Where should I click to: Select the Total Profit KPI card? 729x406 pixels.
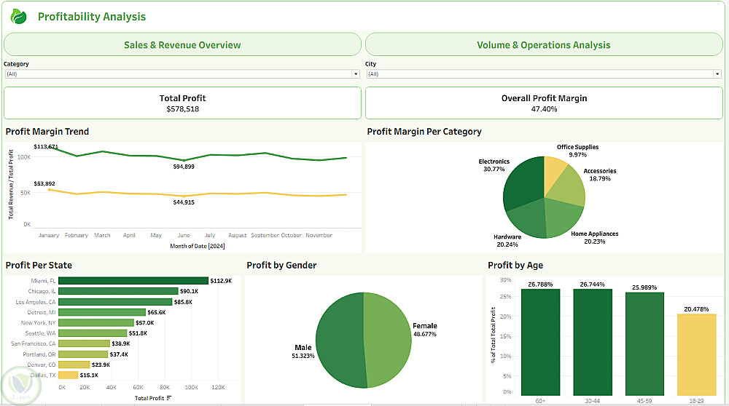[x=182, y=103]
